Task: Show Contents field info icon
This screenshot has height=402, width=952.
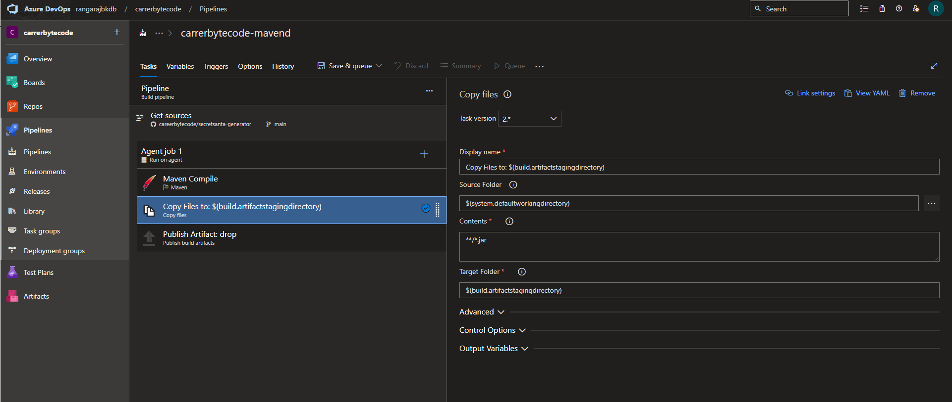Action: (x=509, y=222)
